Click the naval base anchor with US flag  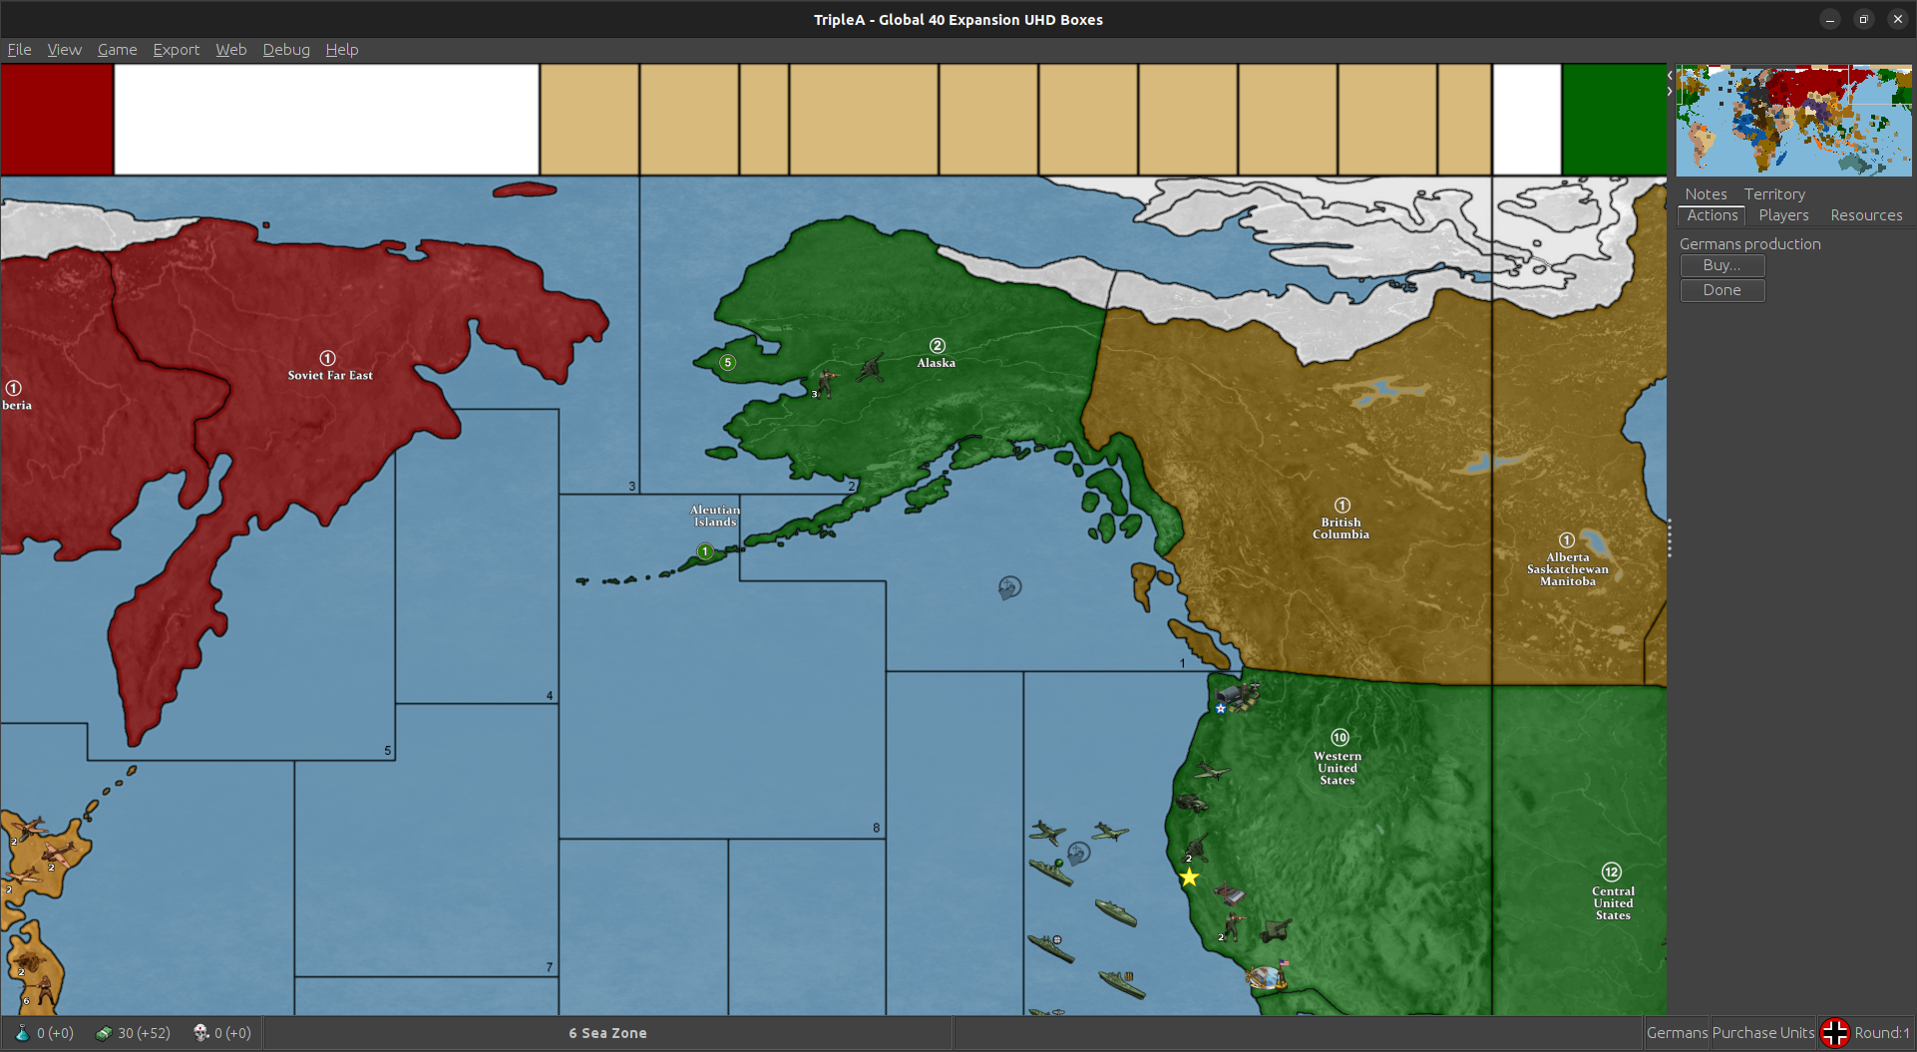pos(1268,976)
